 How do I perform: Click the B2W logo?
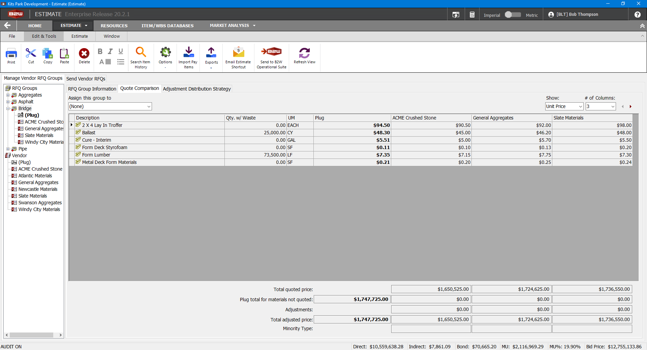[x=16, y=14]
